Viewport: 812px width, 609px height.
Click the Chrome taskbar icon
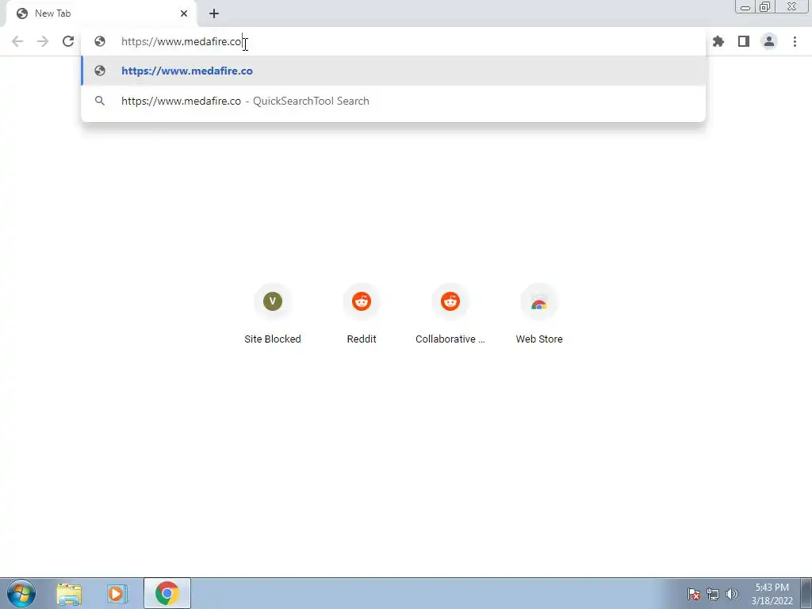pos(167,593)
